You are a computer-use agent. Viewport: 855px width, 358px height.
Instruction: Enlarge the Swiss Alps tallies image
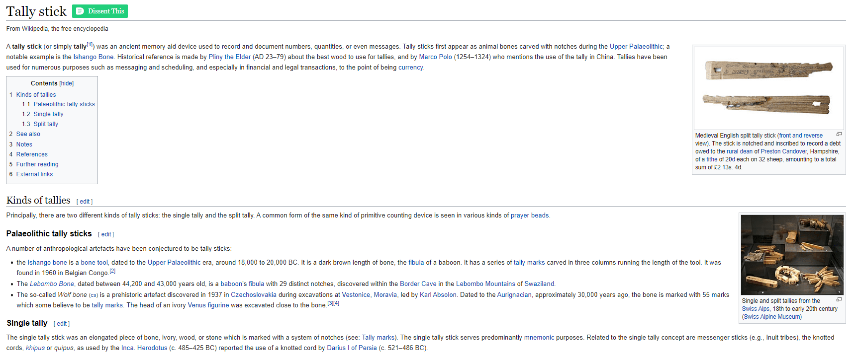coord(839,300)
